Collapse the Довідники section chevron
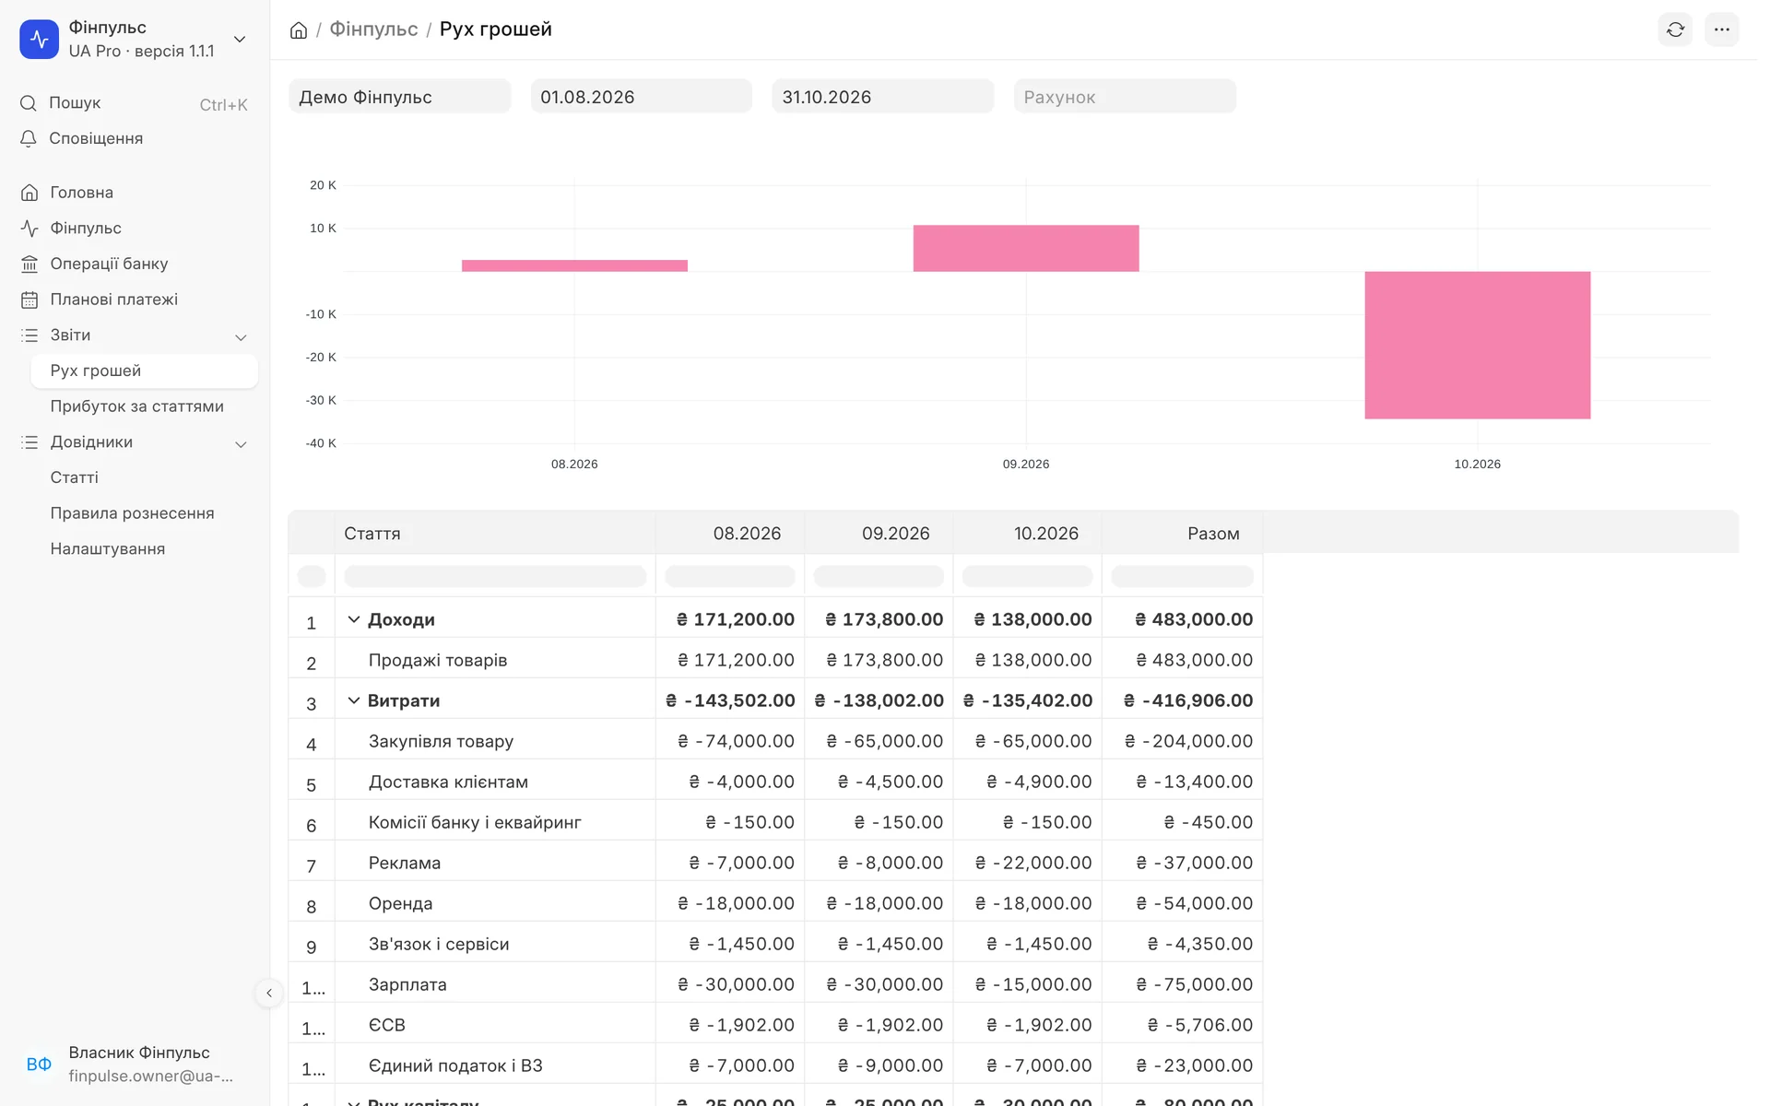This screenshot has width=1770, height=1106. point(241,444)
